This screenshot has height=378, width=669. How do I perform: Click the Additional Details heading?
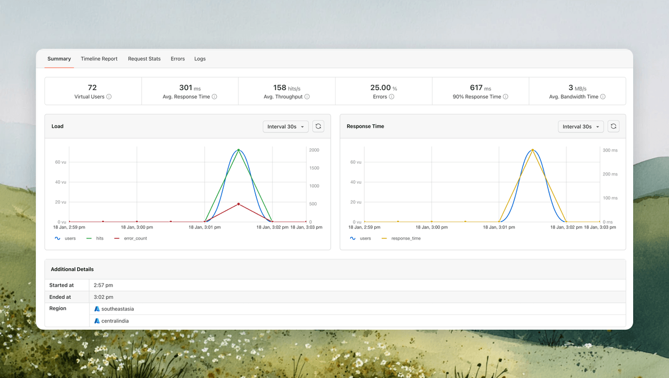(x=72, y=269)
